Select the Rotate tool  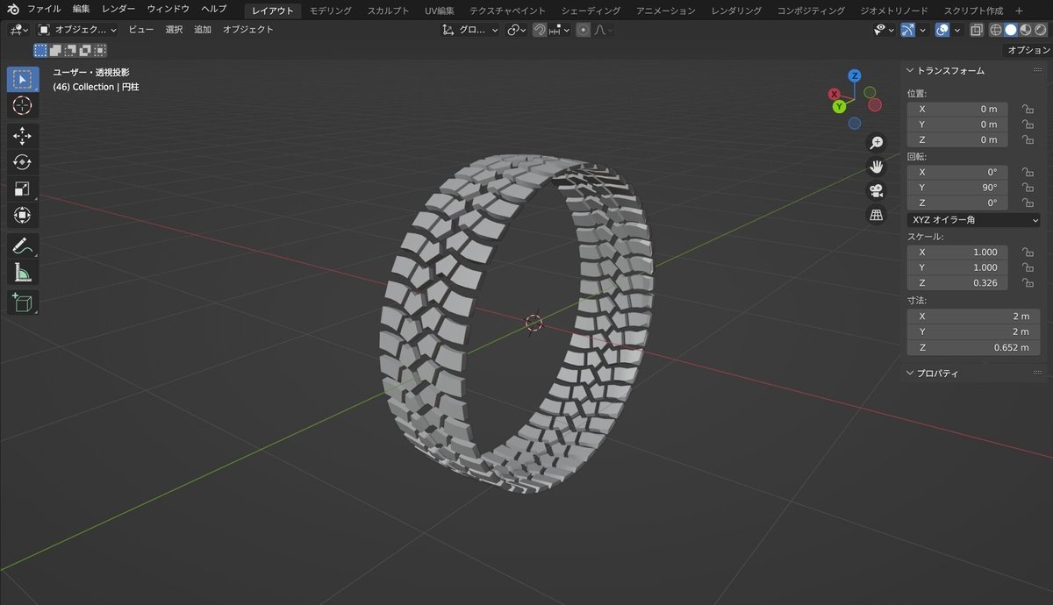click(x=23, y=162)
